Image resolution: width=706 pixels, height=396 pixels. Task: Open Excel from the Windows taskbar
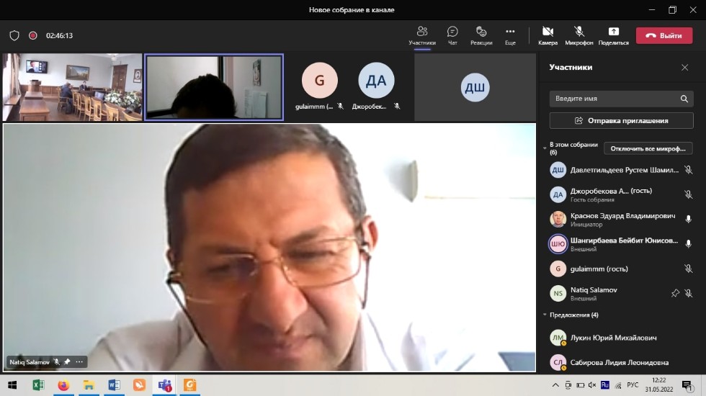tap(37, 385)
